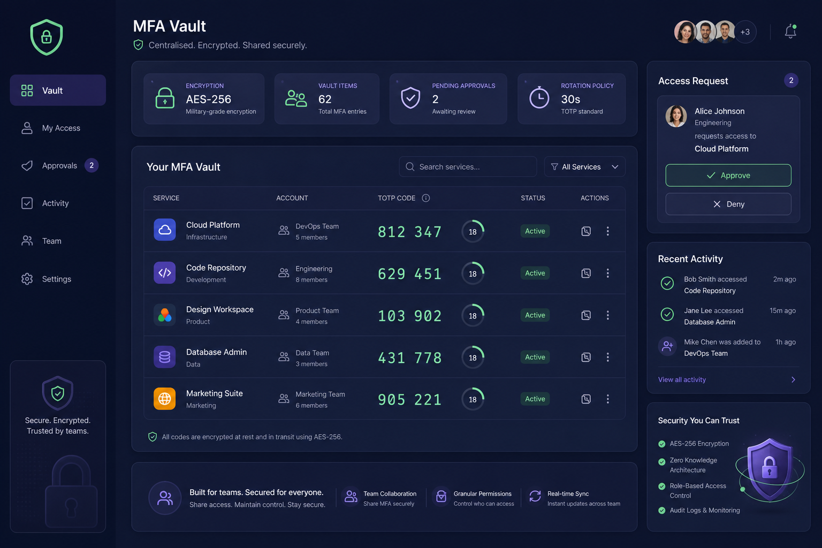822x548 pixels.
Task: Click the Database Admin database icon
Action: click(x=165, y=357)
